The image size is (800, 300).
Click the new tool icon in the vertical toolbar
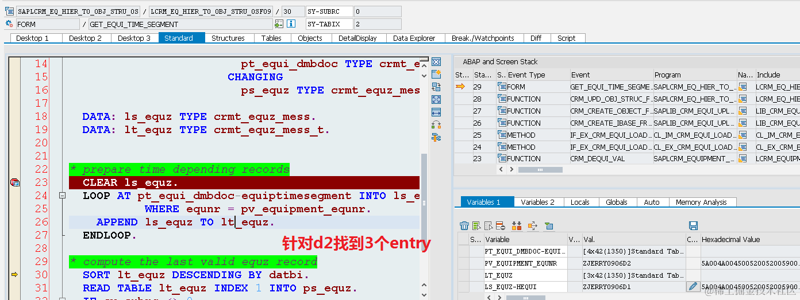(x=436, y=74)
